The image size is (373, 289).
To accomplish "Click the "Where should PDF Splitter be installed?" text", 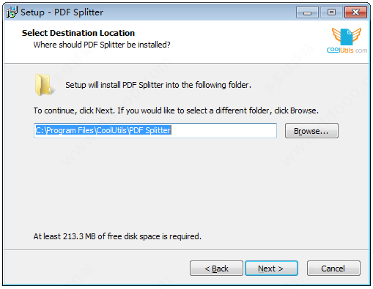I will coord(102,45).
